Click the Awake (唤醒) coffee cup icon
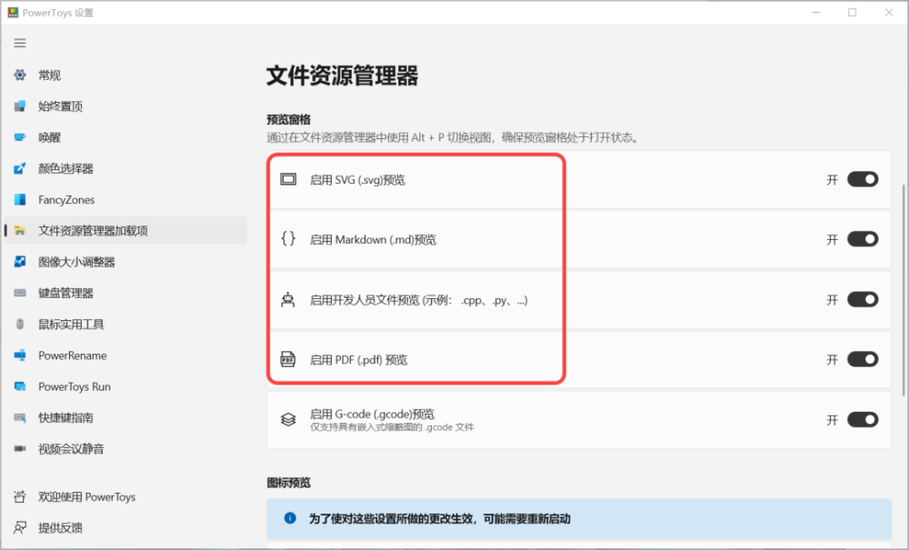The image size is (909, 550). tap(20, 137)
